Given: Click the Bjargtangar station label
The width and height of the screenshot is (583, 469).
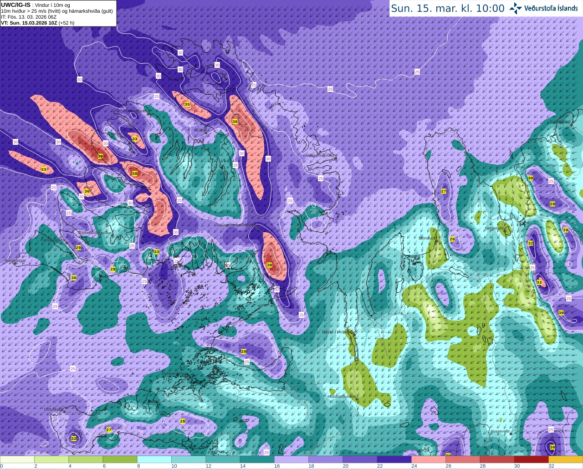Looking at the screenshot, I should (x=15, y=260).
